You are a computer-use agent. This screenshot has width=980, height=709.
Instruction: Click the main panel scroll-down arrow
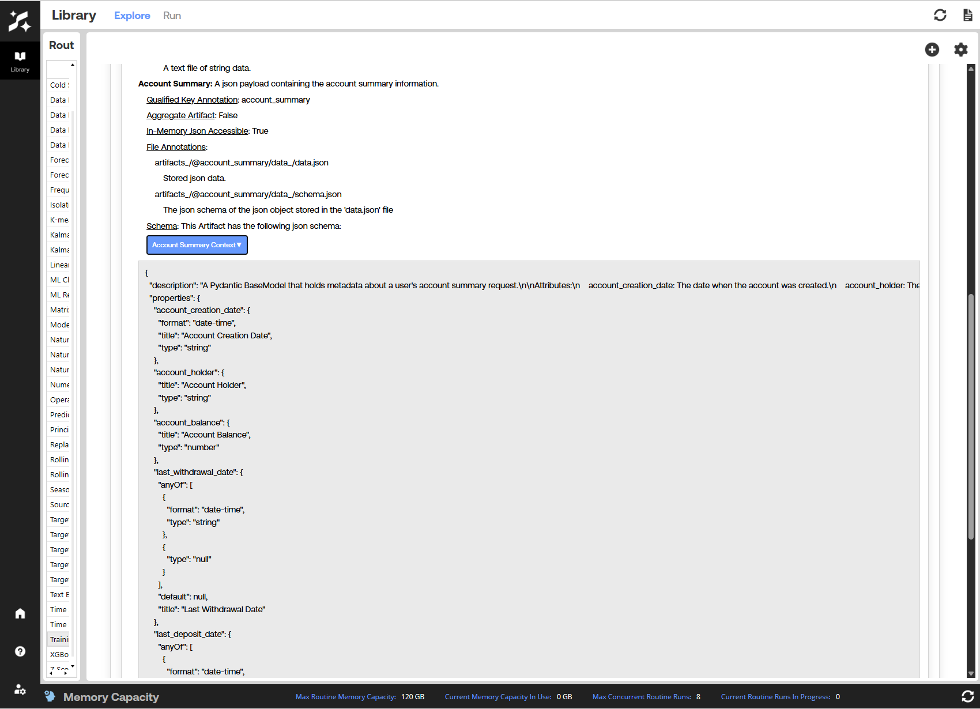[x=971, y=673]
